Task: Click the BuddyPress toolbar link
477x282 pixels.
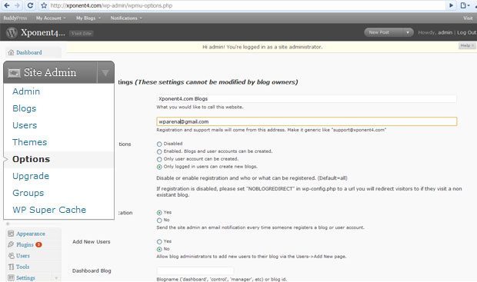Action: pyautogui.click(x=15, y=18)
